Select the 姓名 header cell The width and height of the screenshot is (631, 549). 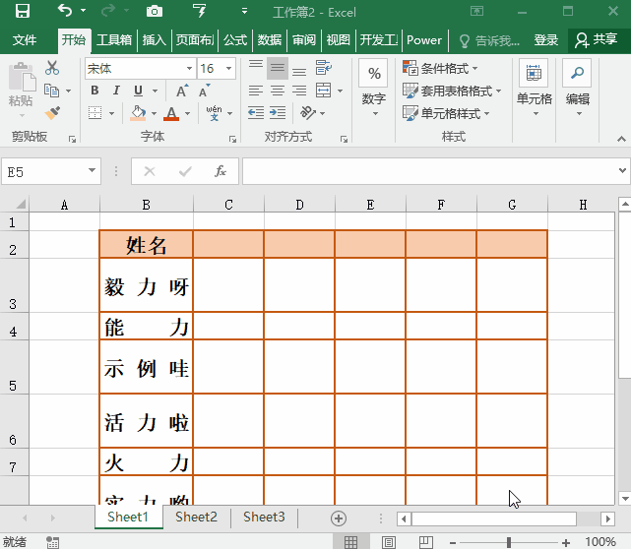(x=147, y=244)
